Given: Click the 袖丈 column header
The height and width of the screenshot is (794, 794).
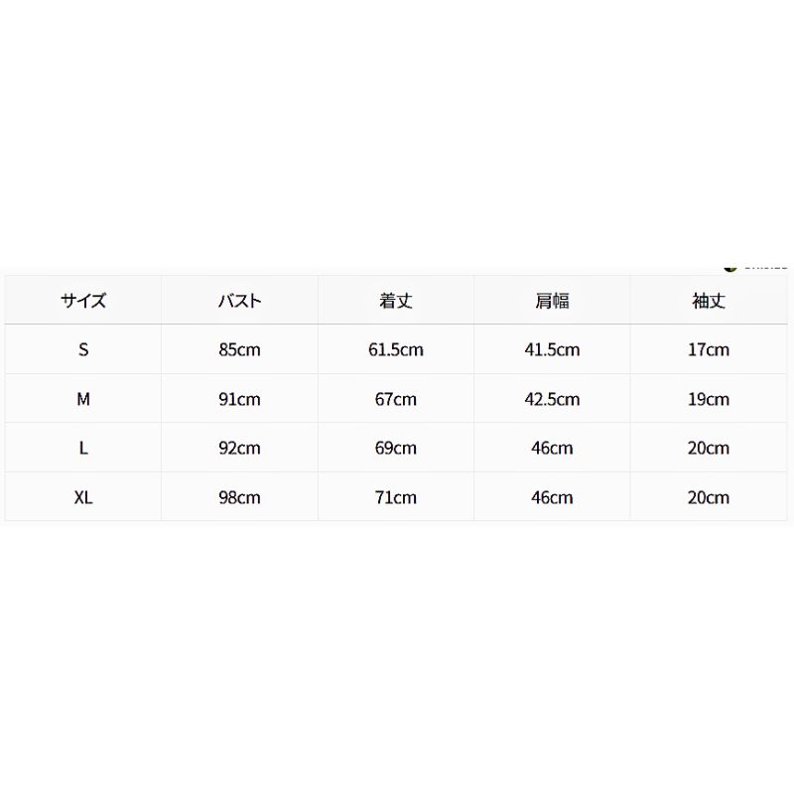Looking at the screenshot, I should point(709,301).
